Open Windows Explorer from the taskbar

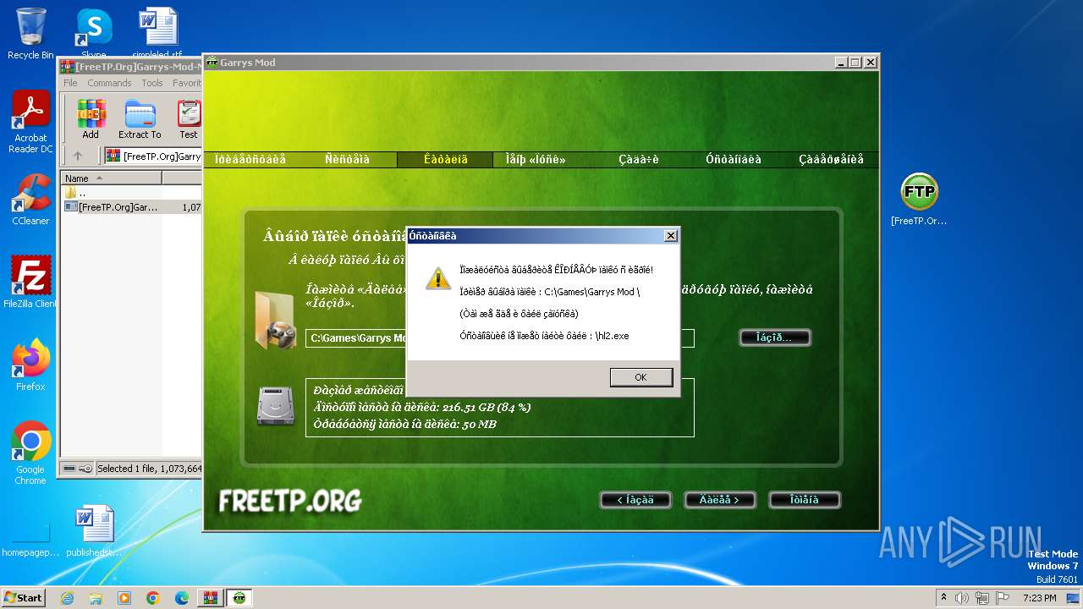[96, 598]
